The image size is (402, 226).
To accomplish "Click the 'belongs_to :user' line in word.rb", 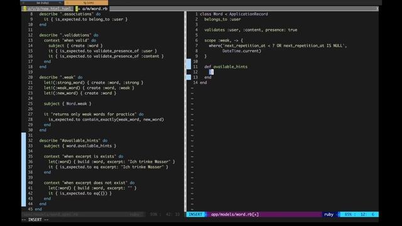I will coord(222,19).
